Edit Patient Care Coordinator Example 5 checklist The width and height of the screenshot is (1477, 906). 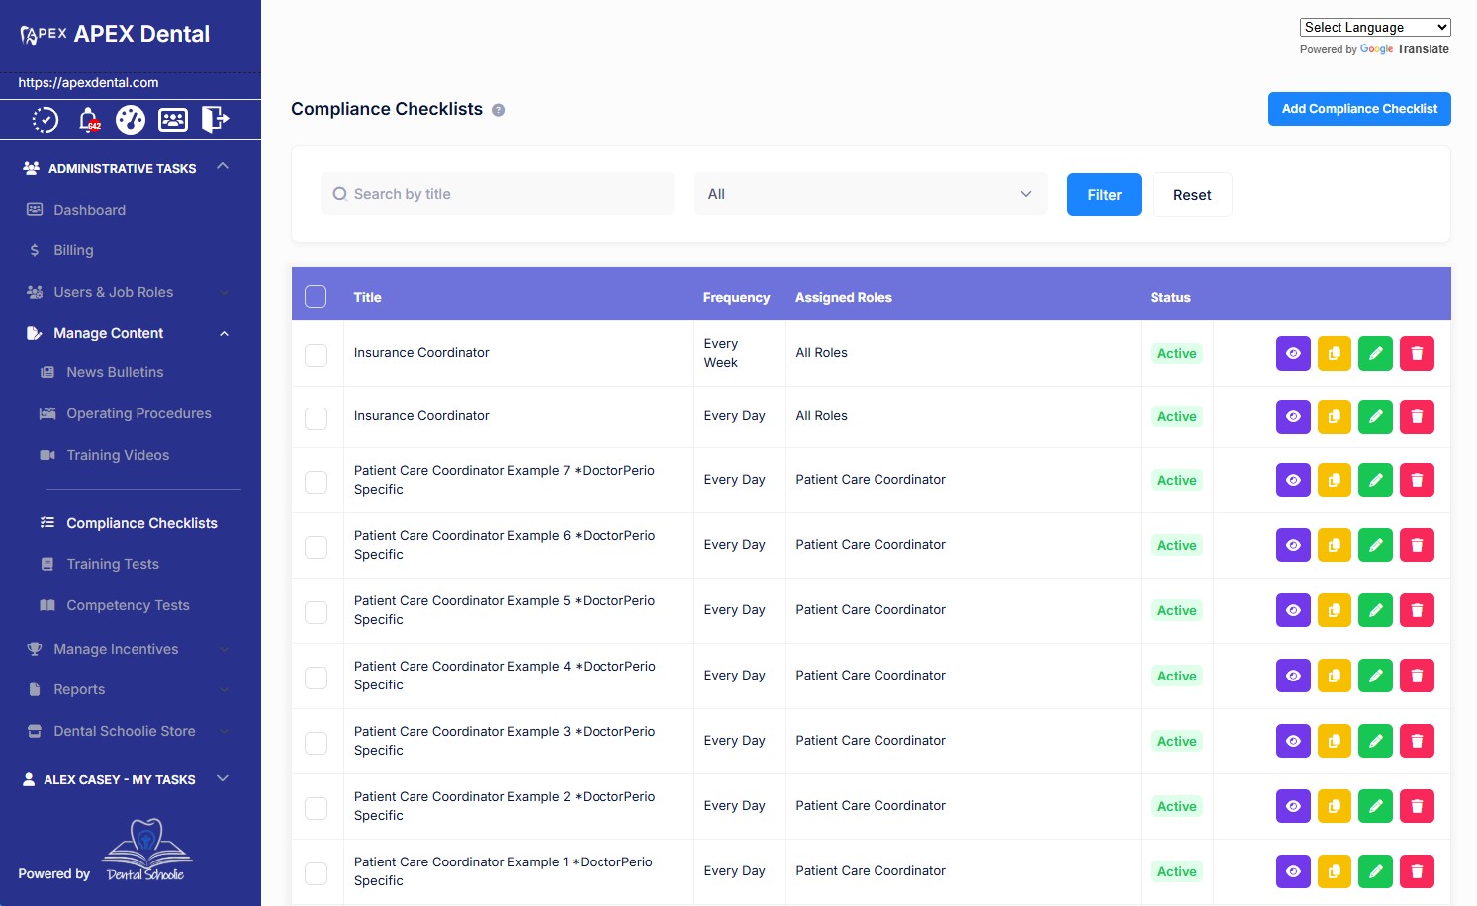[1375, 610]
